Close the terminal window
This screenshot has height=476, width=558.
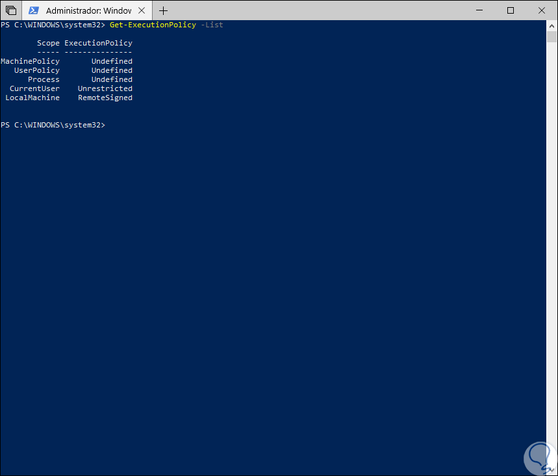click(x=542, y=10)
